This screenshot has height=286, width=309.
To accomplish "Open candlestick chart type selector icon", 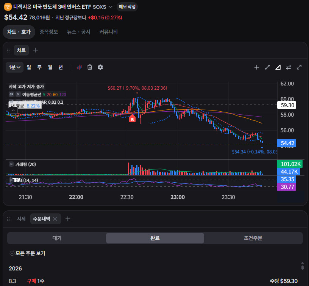I will 79,67.
